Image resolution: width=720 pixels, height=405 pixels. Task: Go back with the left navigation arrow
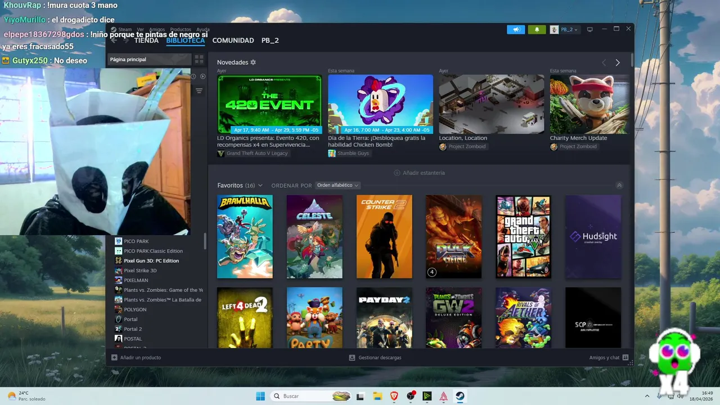[114, 40]
